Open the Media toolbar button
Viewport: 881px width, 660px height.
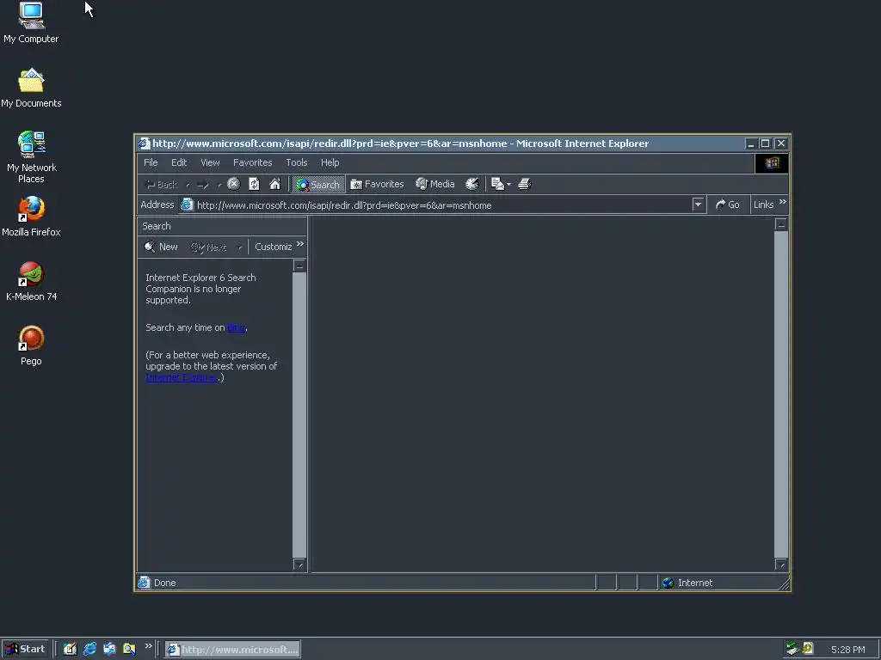tap(434, 184)
